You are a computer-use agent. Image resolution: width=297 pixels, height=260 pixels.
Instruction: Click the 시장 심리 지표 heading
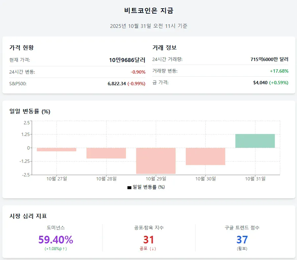[28, 216]
